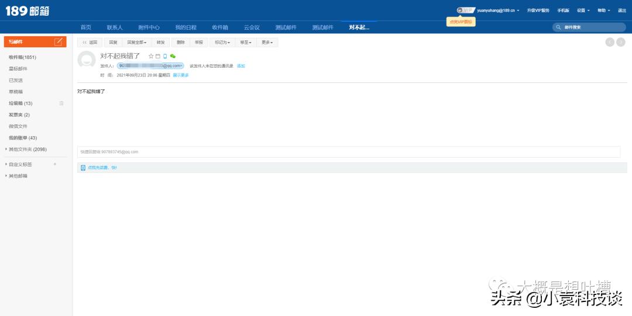Viewport: 632px width, 316px height.
Task: Click the 点我免流量 banner link
Action: (102, 168)
